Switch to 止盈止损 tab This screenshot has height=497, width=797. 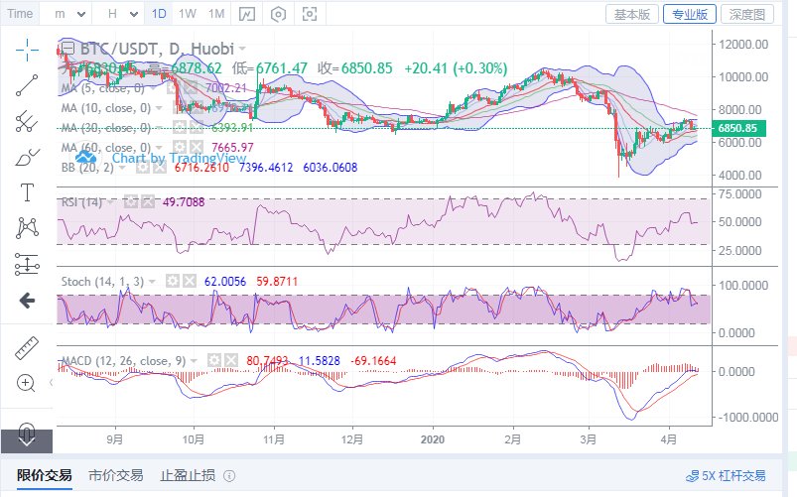(x=188, y=475)
